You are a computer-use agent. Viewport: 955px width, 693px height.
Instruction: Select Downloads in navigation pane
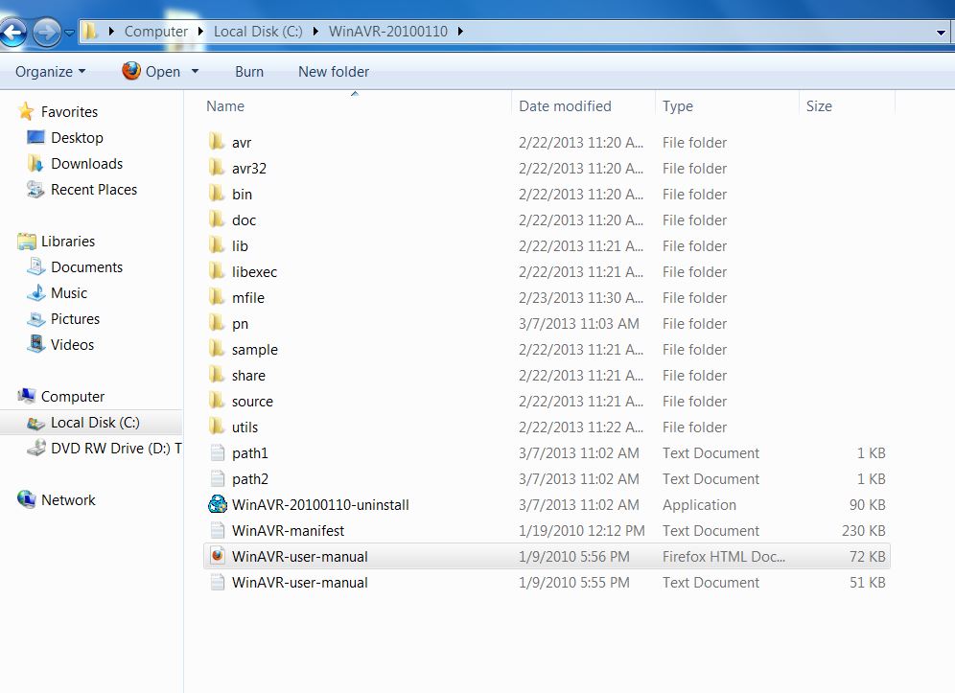pos(86,164)
